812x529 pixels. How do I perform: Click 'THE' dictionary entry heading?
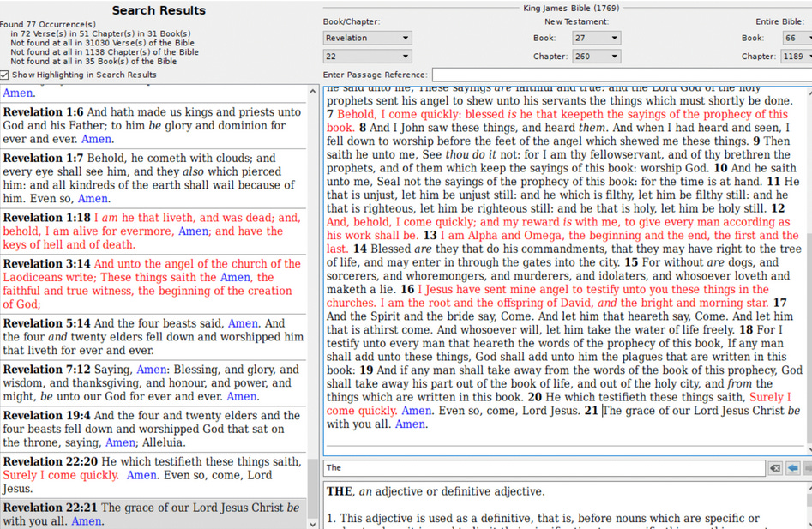[340, 491]
